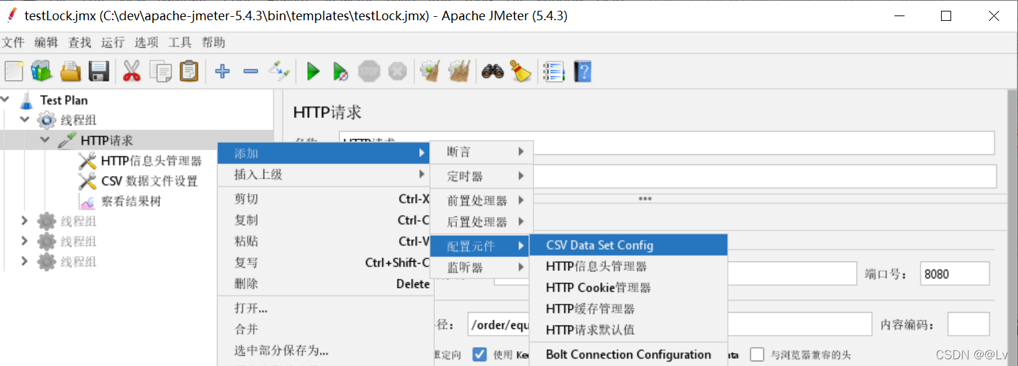The image size is (1018, 366).
Task: Clear results with the single broom gear icon
Action: [430, 71]
